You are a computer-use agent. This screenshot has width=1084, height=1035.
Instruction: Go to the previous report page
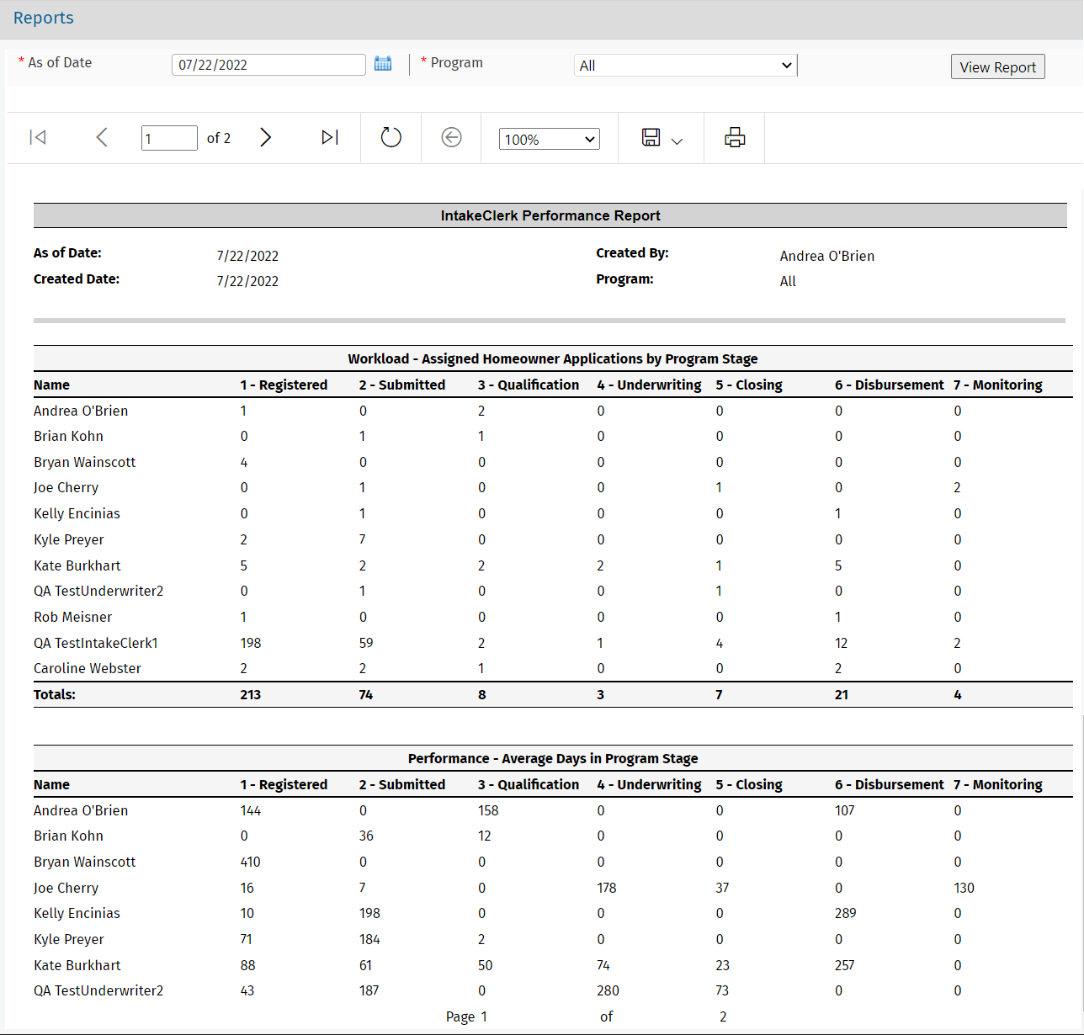(x=102, y=137)
